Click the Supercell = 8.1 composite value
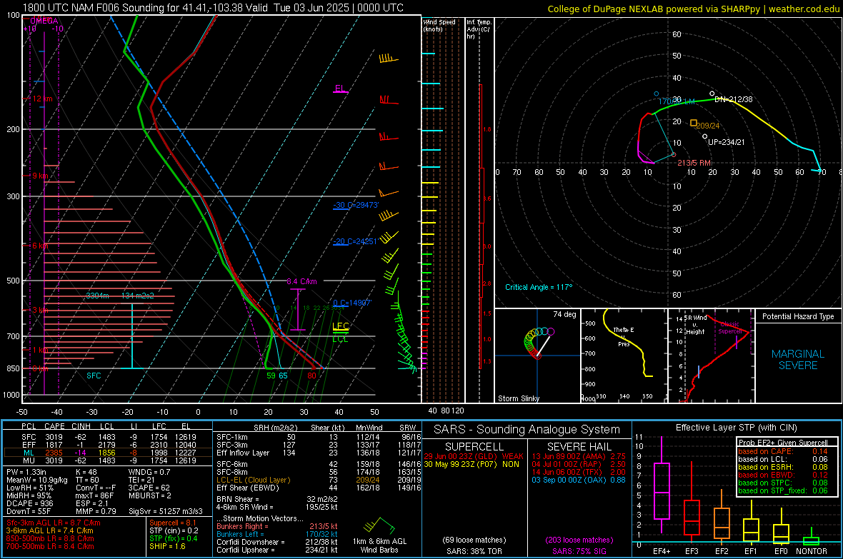The image size is (843, 559). (x=172, y=523)
